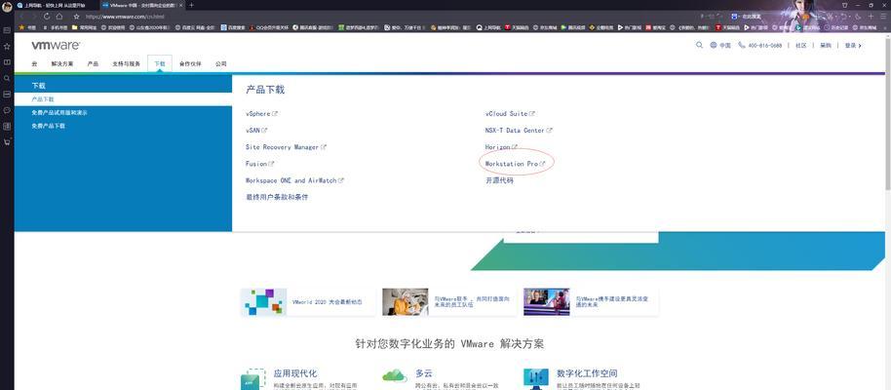Bookmark this page with the star icon
The width and height of the screenshot is (891, 390).
tap(77, 17)
